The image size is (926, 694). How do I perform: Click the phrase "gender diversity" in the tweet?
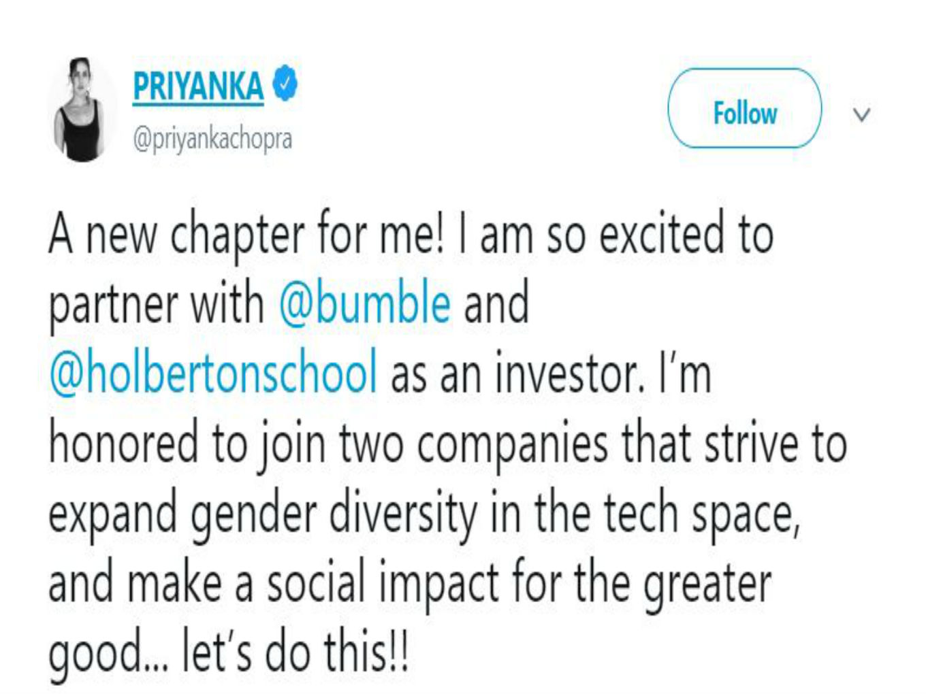(334, 514)
